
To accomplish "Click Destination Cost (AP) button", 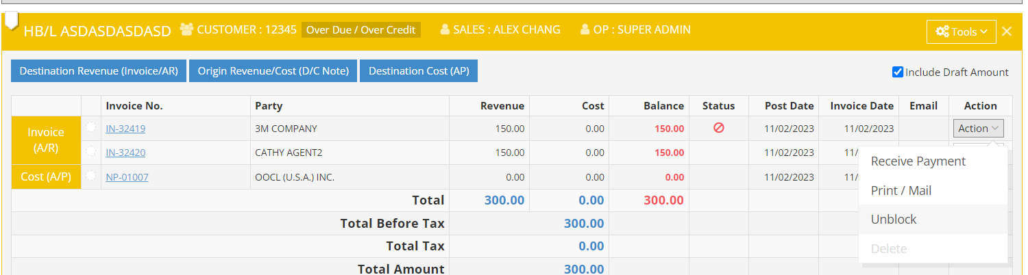I will [418, 71].
